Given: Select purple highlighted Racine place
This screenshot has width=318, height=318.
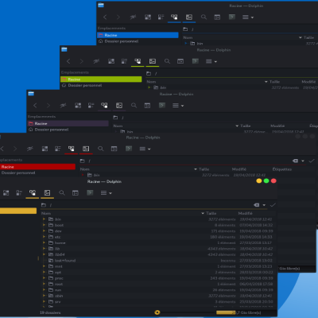Looking at the screenshot, I should coord(68,123).
